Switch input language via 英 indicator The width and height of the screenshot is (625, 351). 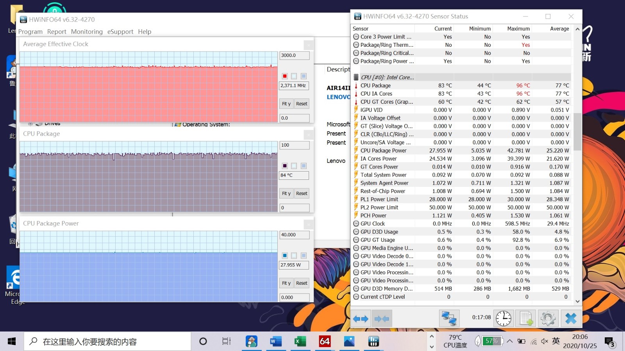tap(556, 341)
